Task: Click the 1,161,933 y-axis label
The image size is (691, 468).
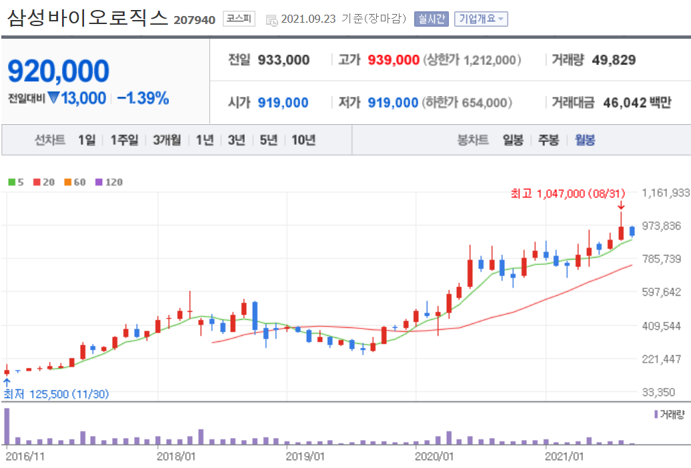Action: [666, 193]
